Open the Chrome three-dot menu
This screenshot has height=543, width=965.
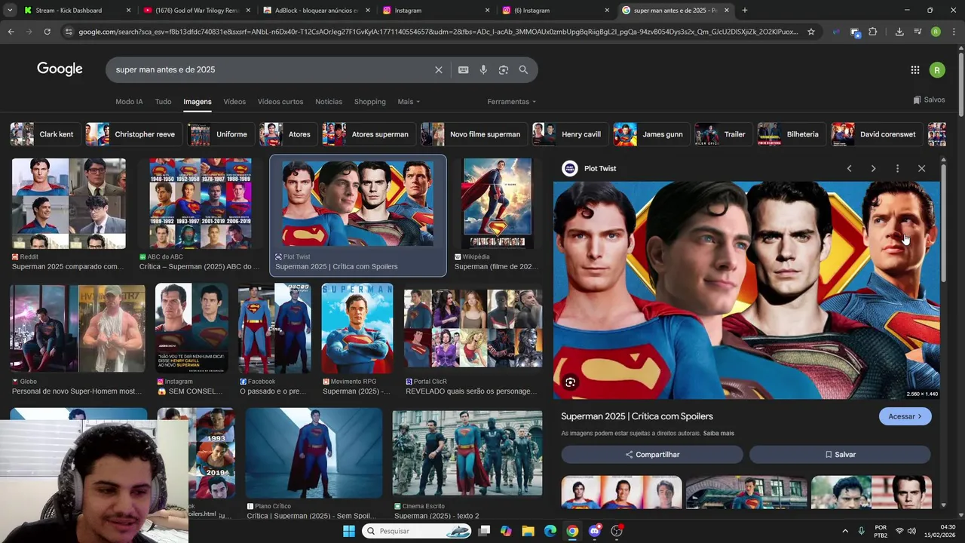954,32
